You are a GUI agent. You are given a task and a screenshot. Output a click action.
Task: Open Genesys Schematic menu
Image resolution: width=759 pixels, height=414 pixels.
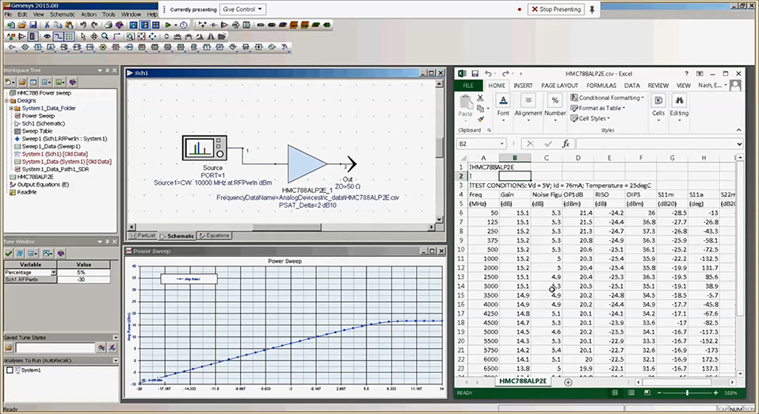click(63, 14)
